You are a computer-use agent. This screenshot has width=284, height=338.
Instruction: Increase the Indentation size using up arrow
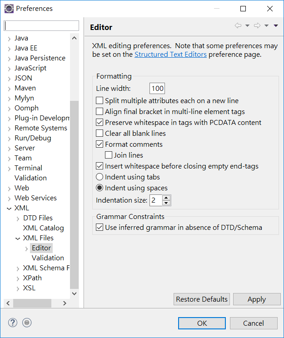click(166, 198)
